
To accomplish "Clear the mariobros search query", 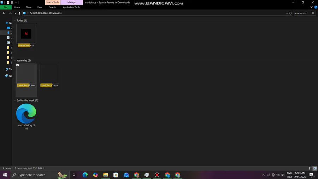I will pyautogui.click(x=313, y=13).
